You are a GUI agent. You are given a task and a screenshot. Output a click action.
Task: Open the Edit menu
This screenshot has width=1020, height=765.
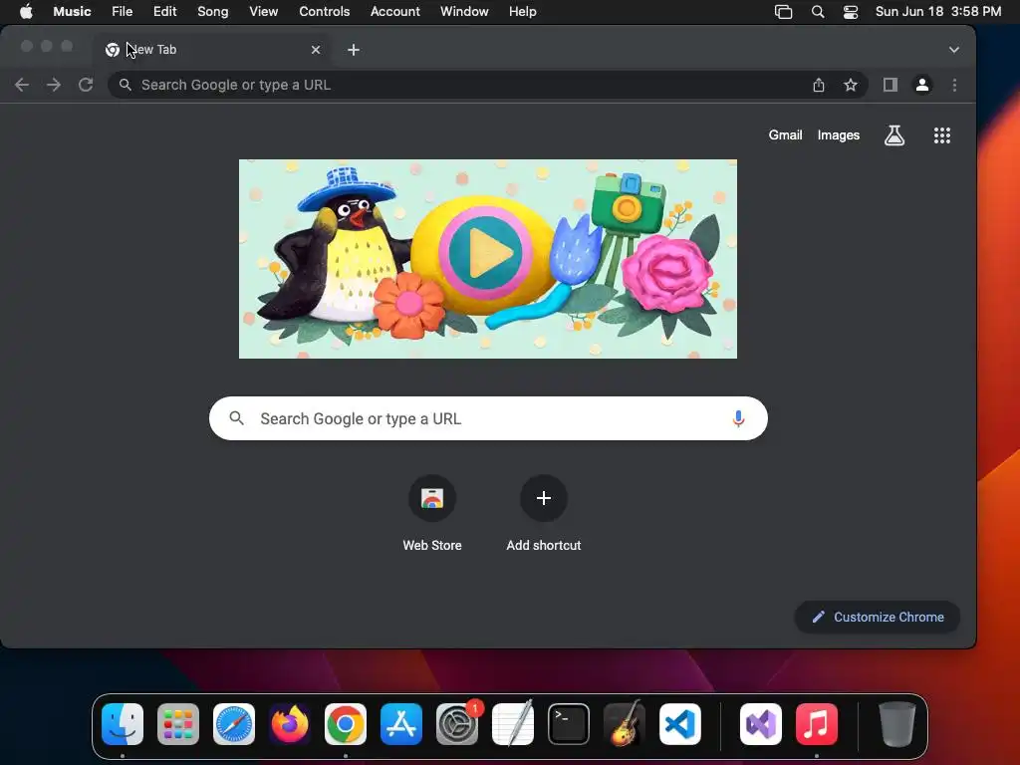[x=164, y=12]
